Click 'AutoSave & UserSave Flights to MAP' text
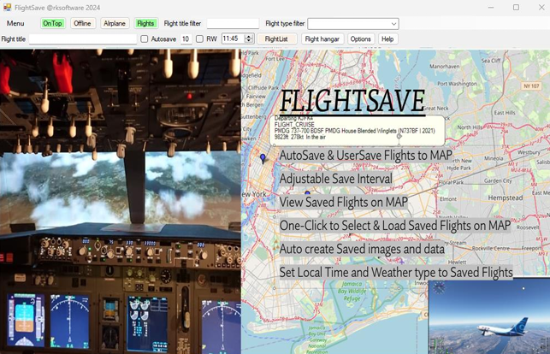Screen dimensions: 550x354 (366, 156)
